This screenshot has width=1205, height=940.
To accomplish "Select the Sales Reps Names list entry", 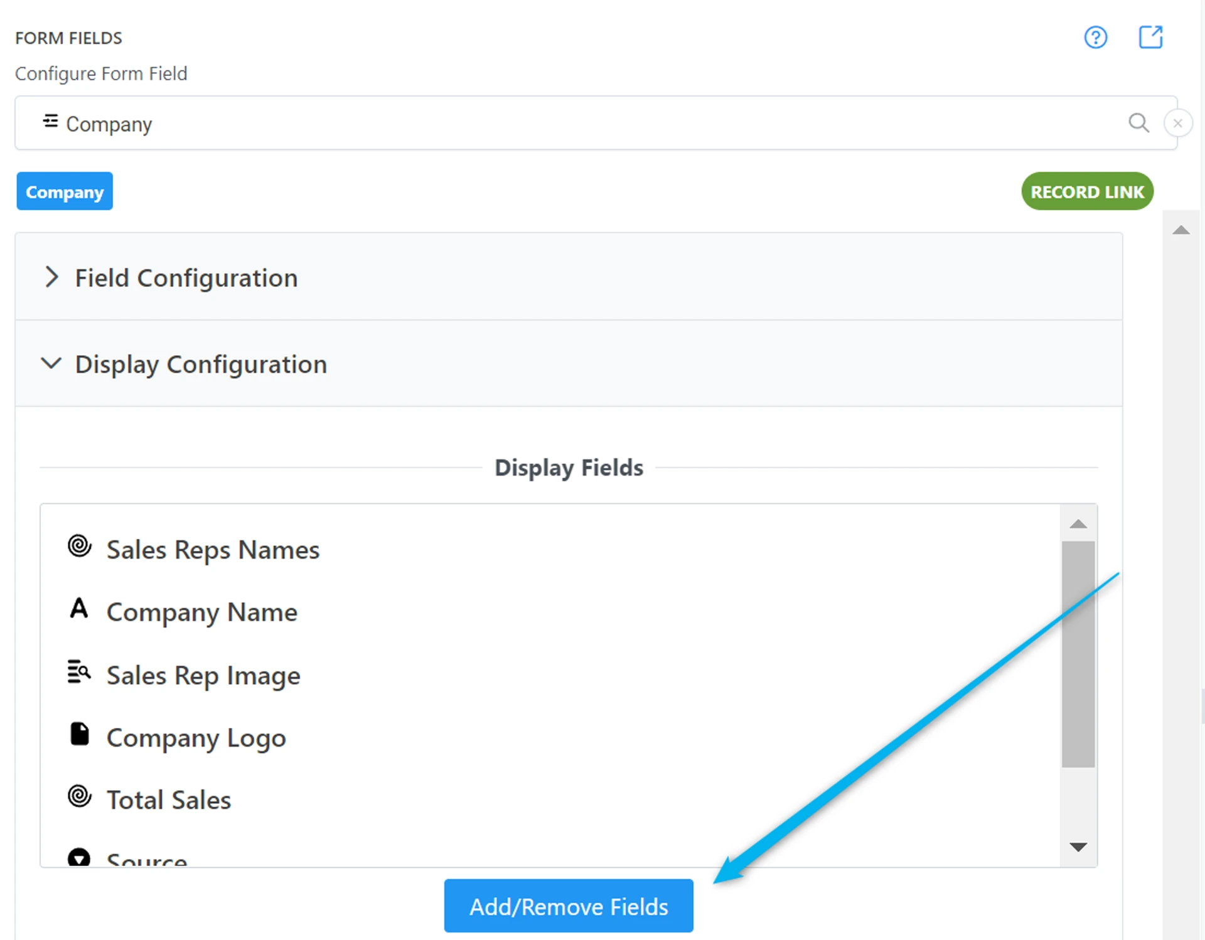I will [213, 549].
